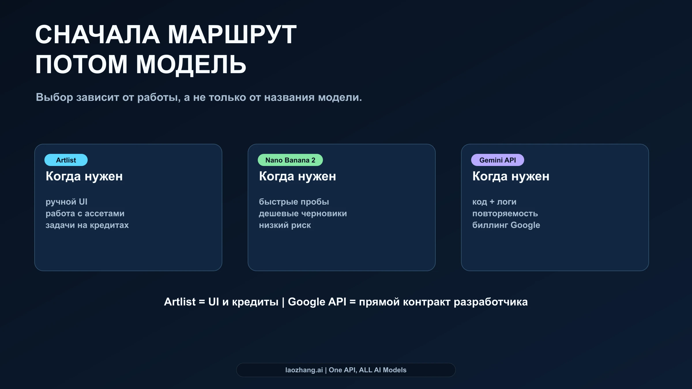Click Когда нужен heading in Nano Banana card
This screenshot has width=692, height=389.
coord(298,176)
